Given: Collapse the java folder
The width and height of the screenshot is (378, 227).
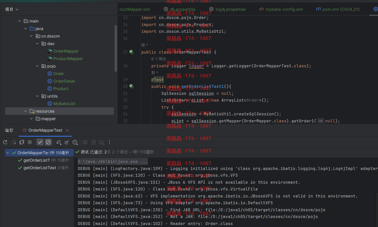Looking at the screenshot, I should [x=26, y=29].
